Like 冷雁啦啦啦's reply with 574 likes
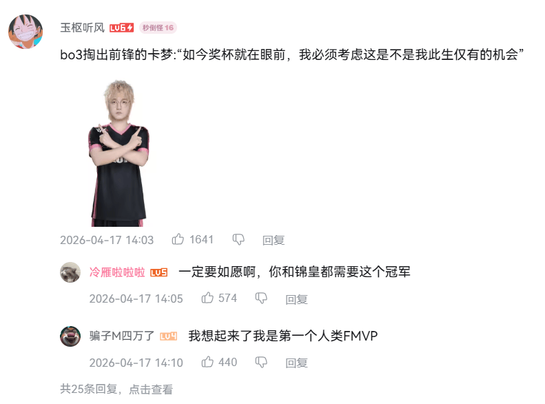The height and width of the screenshot is (404, 545). 207,298
